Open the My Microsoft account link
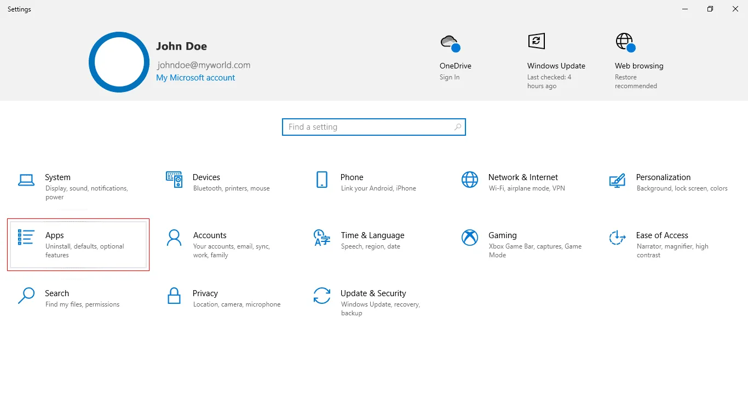The width and height of the screenshot is (748, 404). point(195,78)
